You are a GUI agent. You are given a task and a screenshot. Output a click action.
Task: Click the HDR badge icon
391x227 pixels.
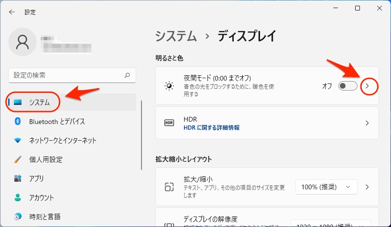click(169, 123)
